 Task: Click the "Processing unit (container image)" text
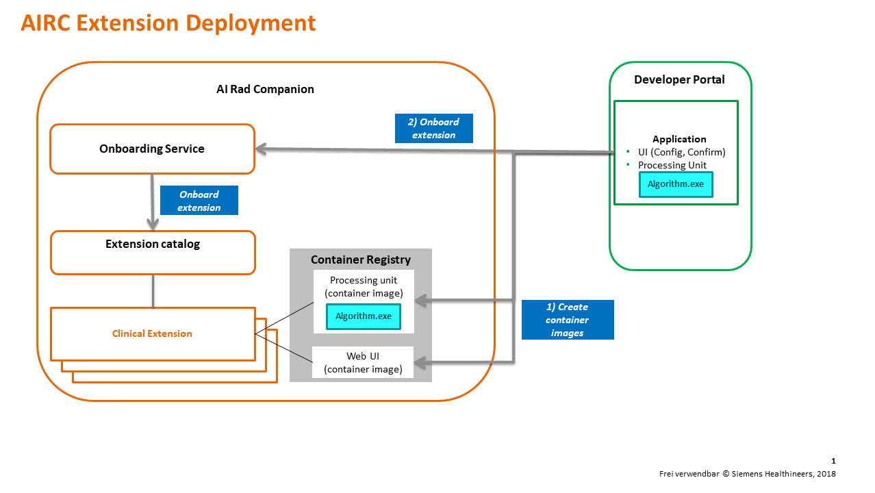pos(364,286)
